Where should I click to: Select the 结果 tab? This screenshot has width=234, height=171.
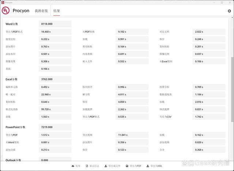tap(57, 11)
